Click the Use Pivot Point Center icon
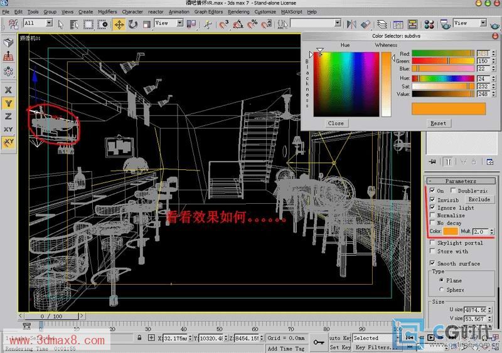Image resolution: width=502 pixels, height=353 pixels. coord(191,24)
